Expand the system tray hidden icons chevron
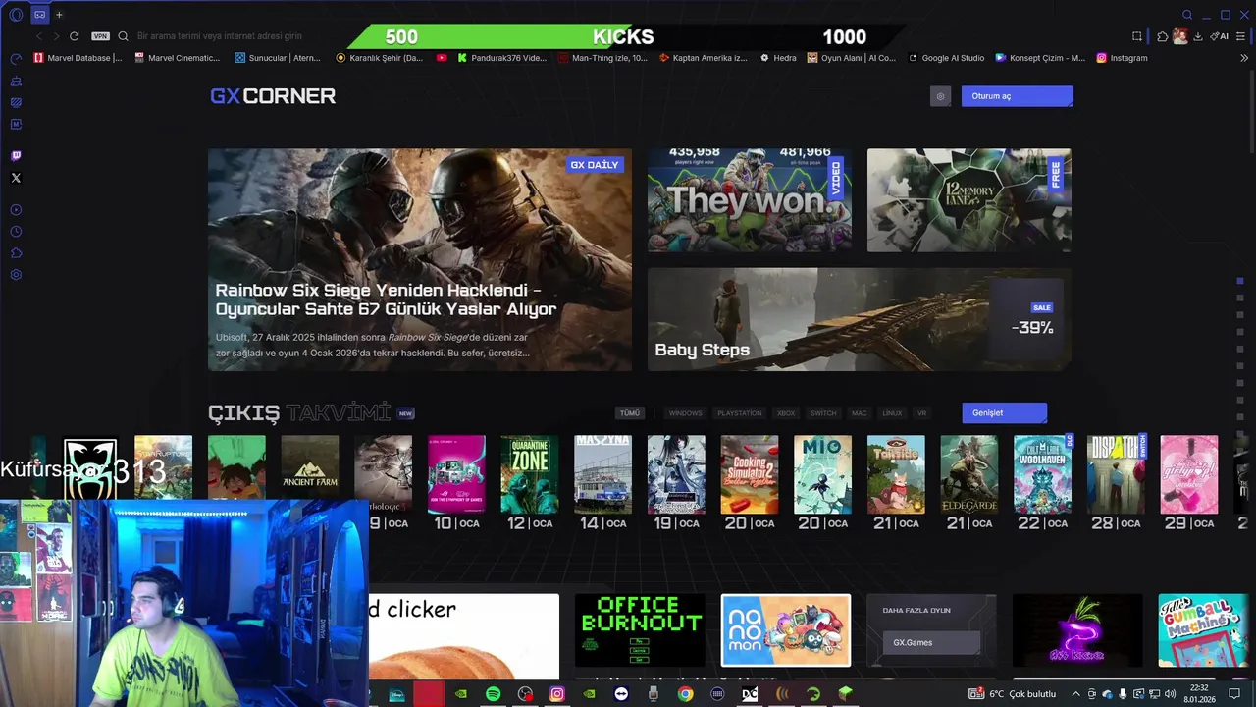 click(1075, 694)
